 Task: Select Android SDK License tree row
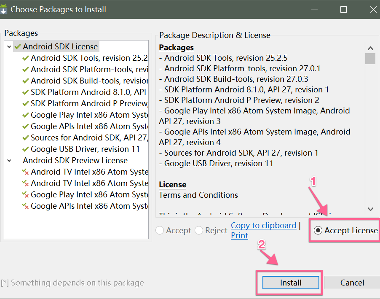click(x=56, y=46)
